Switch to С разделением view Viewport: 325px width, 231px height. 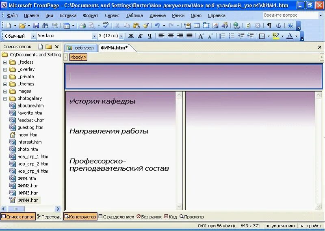pyautogui.click(x=116, y=217)
